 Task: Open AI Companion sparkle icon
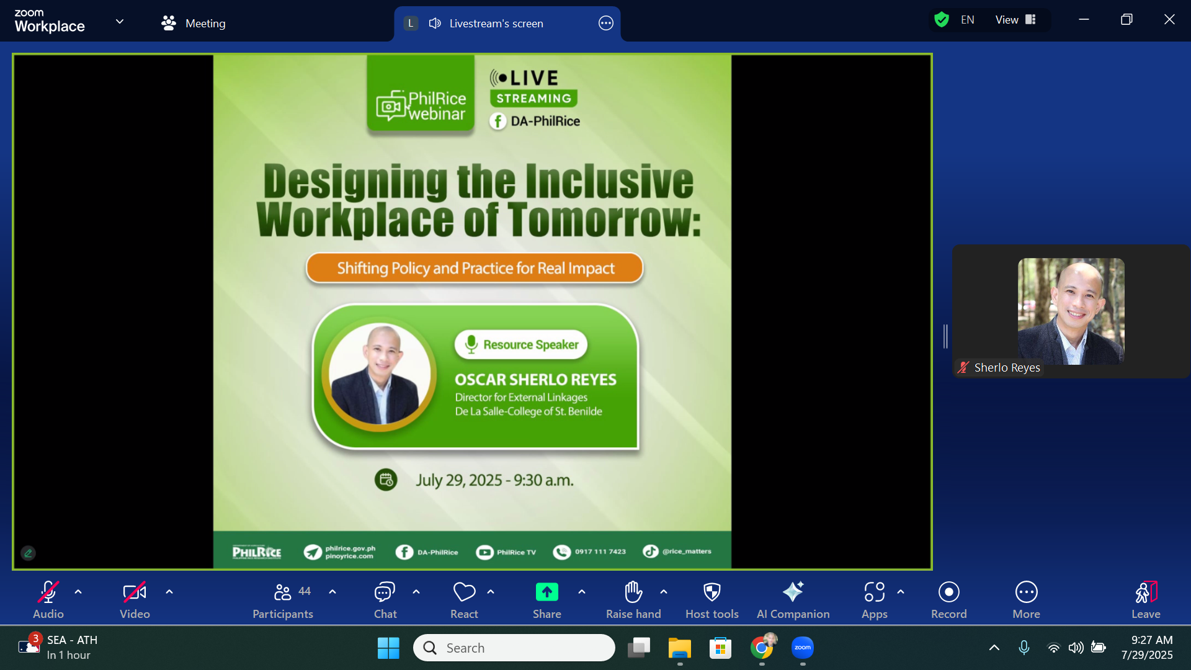coord(793,592)
